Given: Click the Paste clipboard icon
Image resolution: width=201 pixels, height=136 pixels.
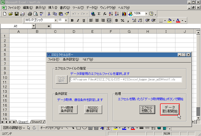Looking at the screenshot, I should point(61,14).
